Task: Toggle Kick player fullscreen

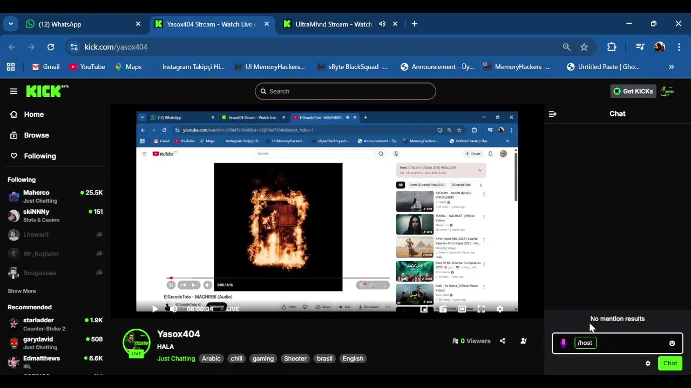Action: tap(481, 309)
